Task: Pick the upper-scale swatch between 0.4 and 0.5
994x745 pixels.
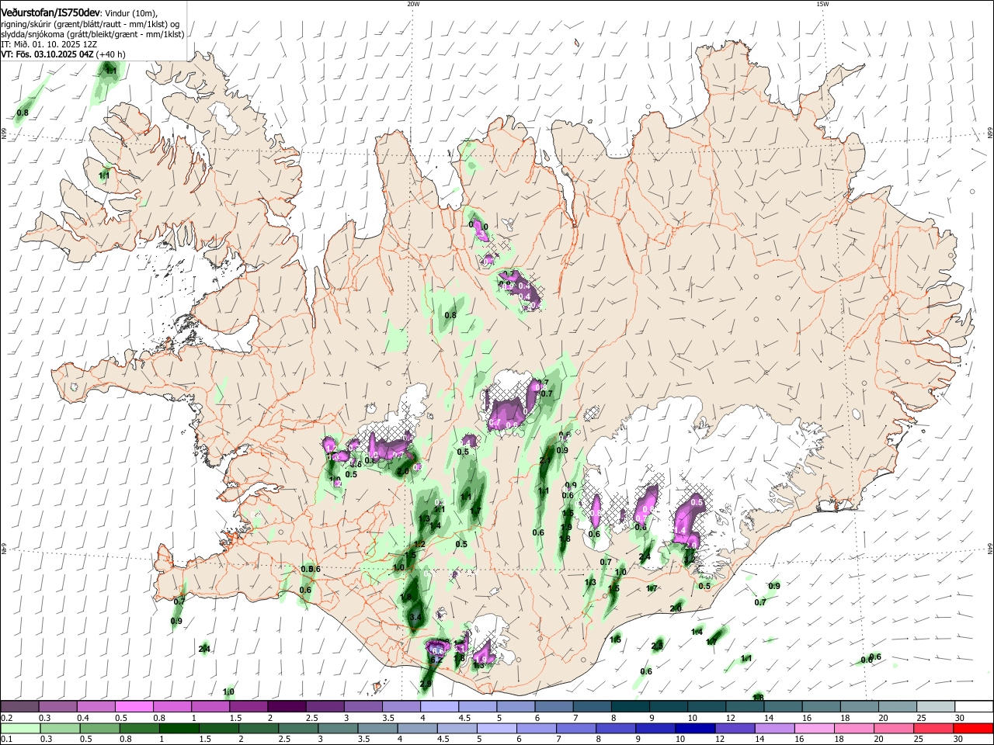Action: 96,706
